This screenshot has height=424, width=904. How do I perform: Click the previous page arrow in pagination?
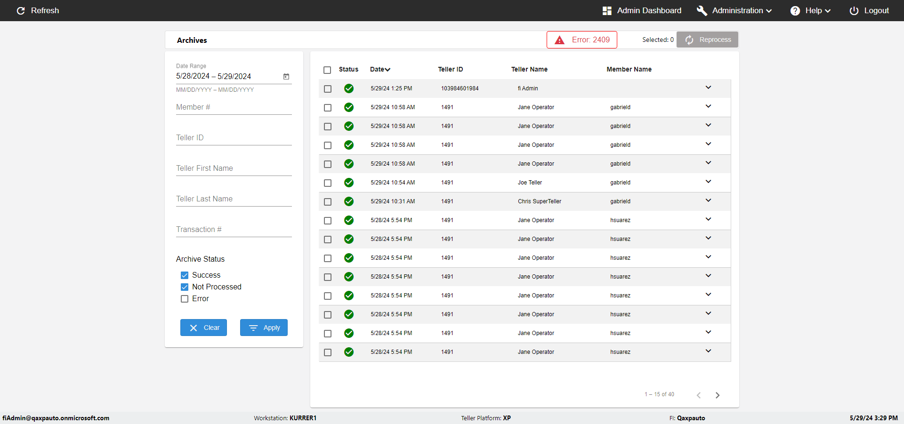coord(699,395)
